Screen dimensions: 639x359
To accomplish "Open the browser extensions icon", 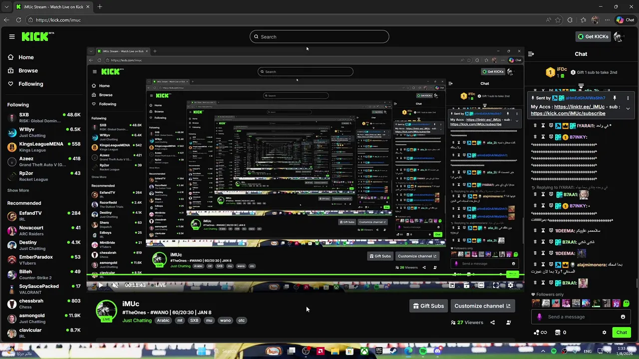I will [570, 20].
